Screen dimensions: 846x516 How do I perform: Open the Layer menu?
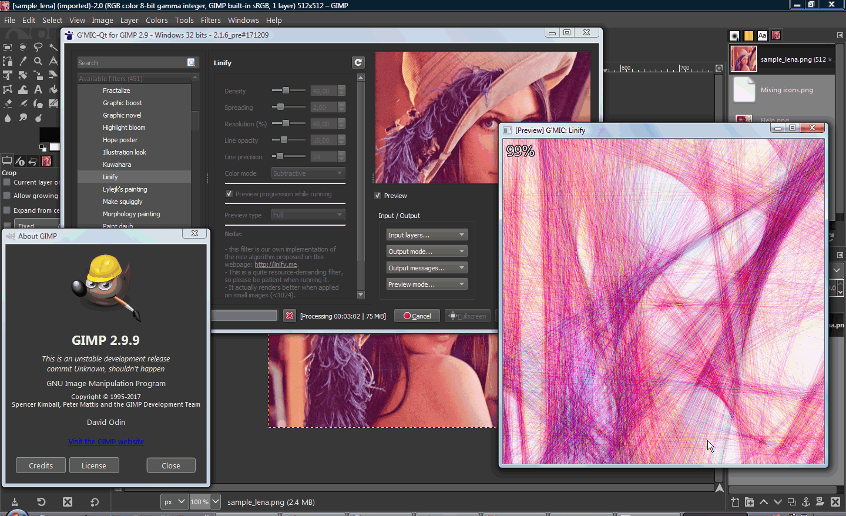pyautogui.click(x=129, y=20)
